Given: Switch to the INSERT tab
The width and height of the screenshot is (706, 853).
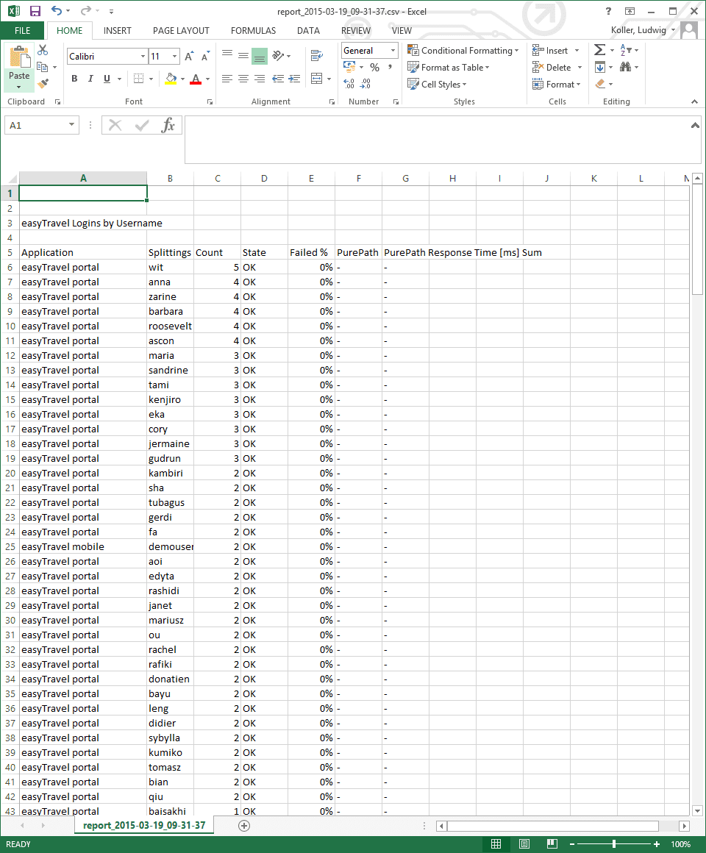Looking at the screenshot, I should click(x=118, y=30).
